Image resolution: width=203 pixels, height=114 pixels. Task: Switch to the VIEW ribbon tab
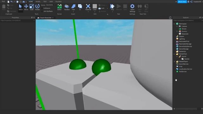(x=51, y=2)
